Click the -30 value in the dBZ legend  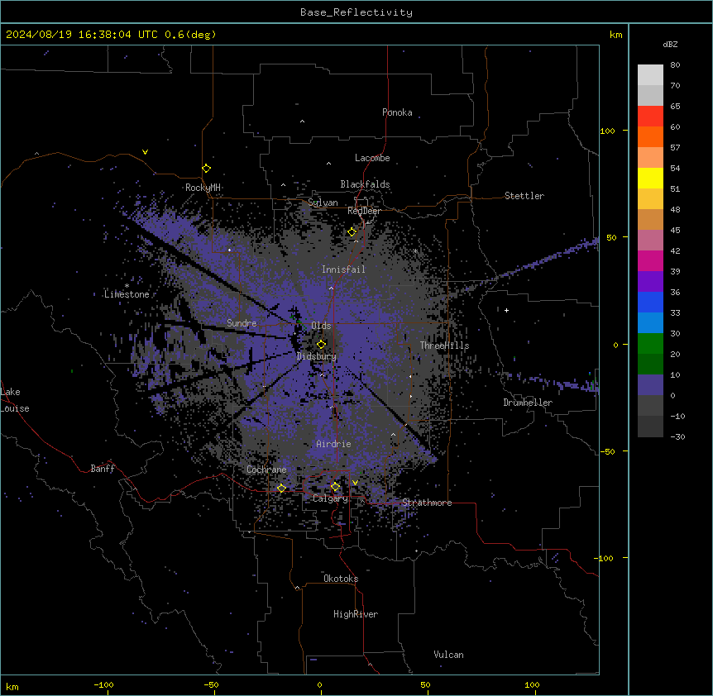677,436
